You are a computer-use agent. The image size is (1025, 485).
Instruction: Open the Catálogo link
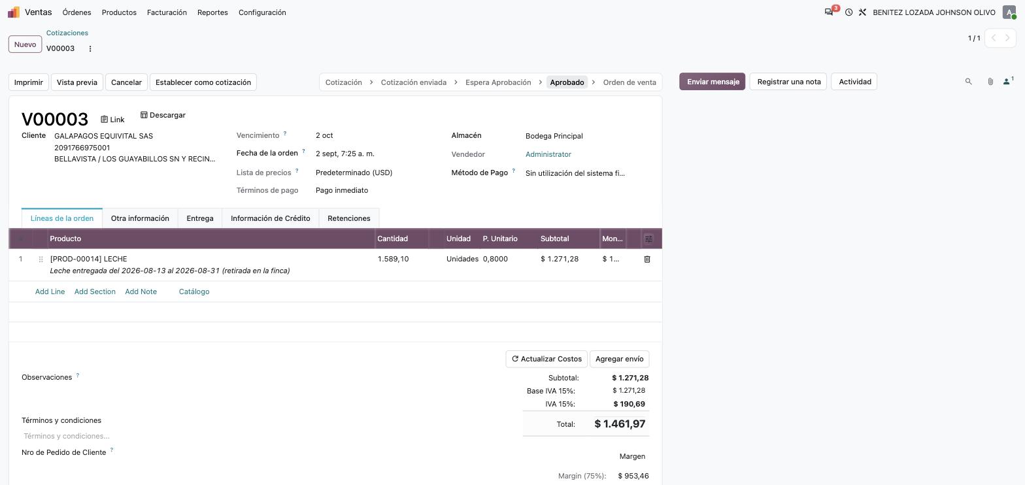click(194, 292)
